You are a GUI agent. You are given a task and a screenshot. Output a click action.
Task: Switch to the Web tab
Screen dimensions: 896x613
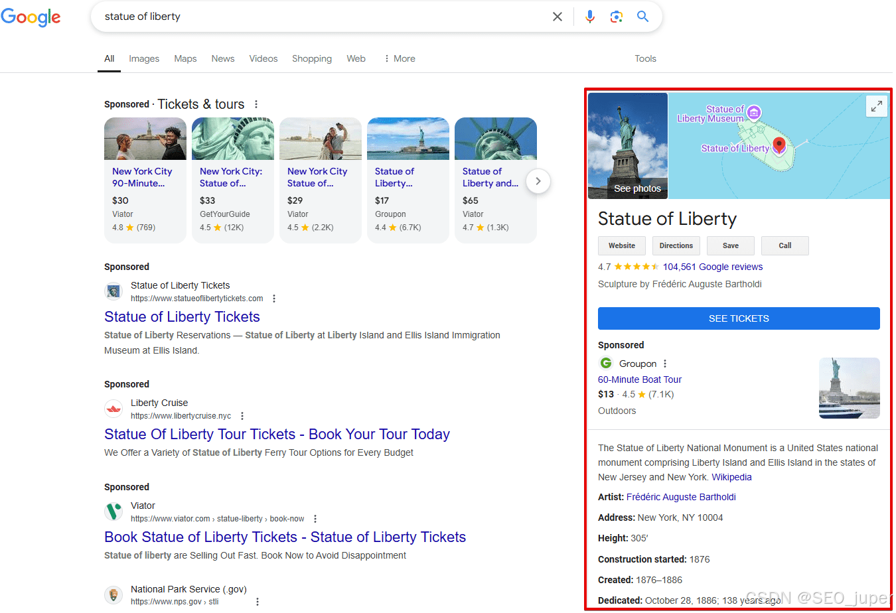point(356,58)
